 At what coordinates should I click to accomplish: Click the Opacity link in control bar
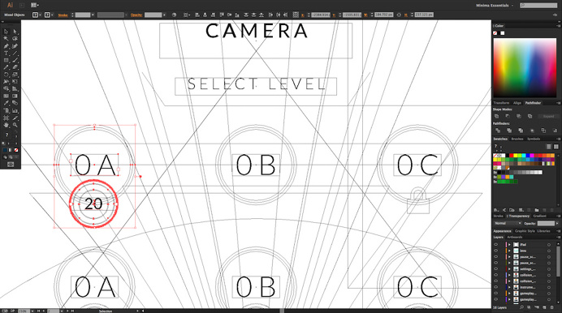pyautogui.click(x=136, y=15)
